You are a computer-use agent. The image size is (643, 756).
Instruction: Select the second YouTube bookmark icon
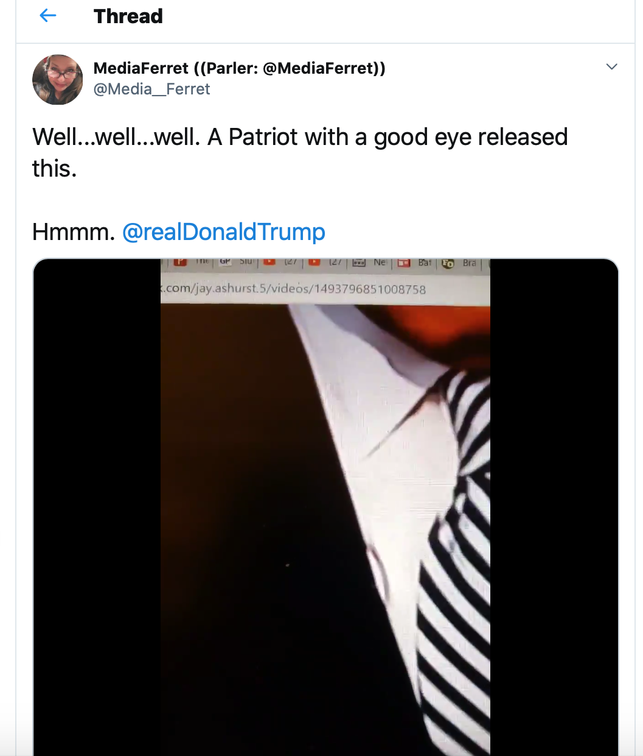315,263
